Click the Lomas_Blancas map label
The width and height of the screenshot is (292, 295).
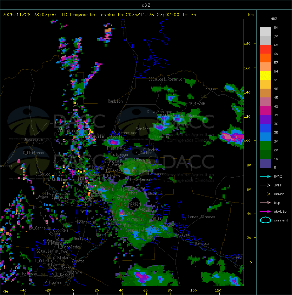[201, 217]
